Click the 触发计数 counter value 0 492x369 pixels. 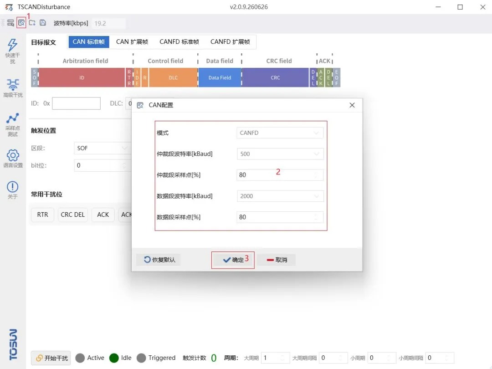pos(214,358)
